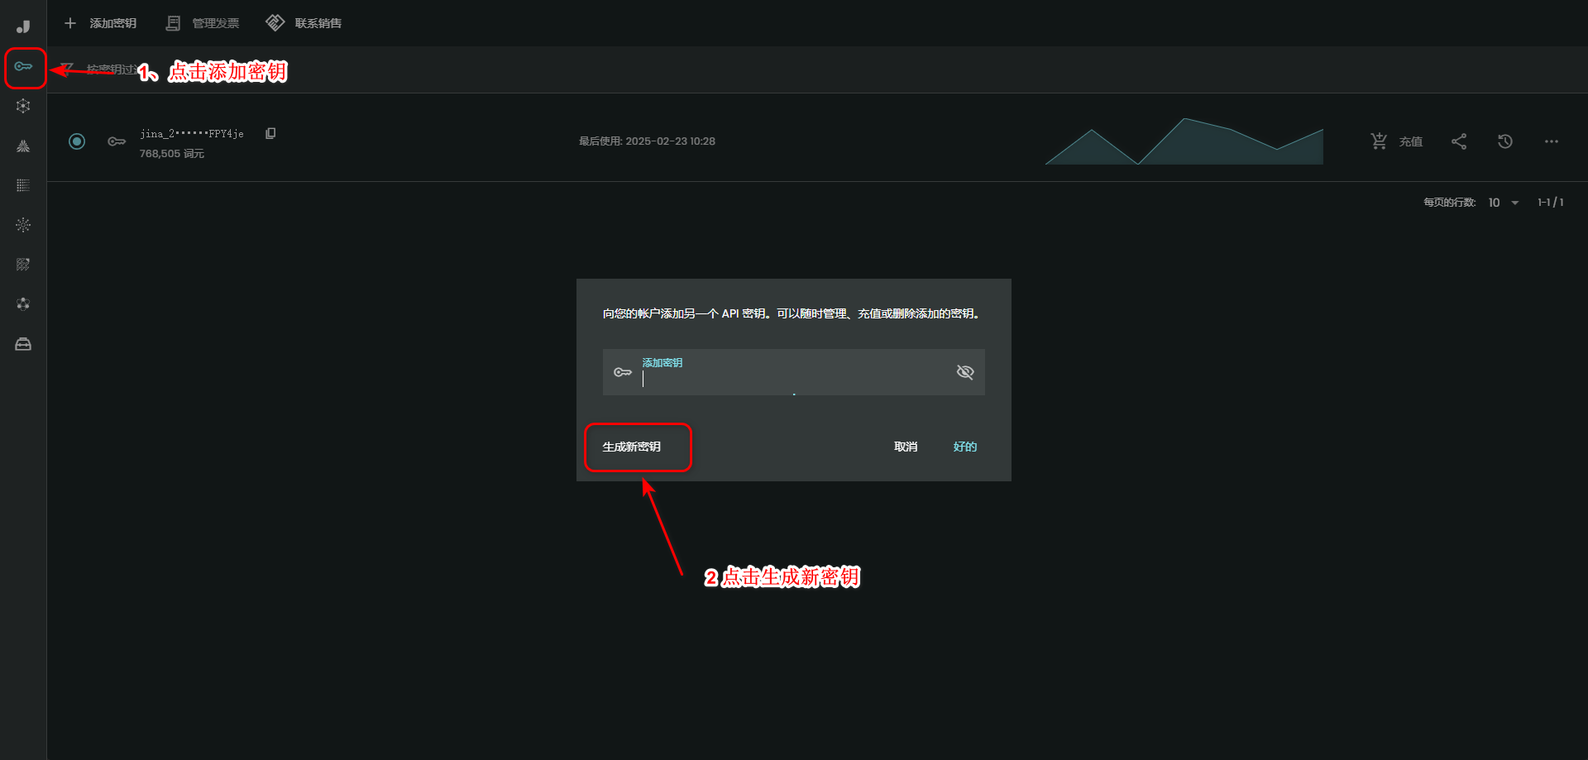Open 管理发票 in the top toolbar
Image resolution: width=1588 pixels, height=760 pixels.
(x=203, y=23)
